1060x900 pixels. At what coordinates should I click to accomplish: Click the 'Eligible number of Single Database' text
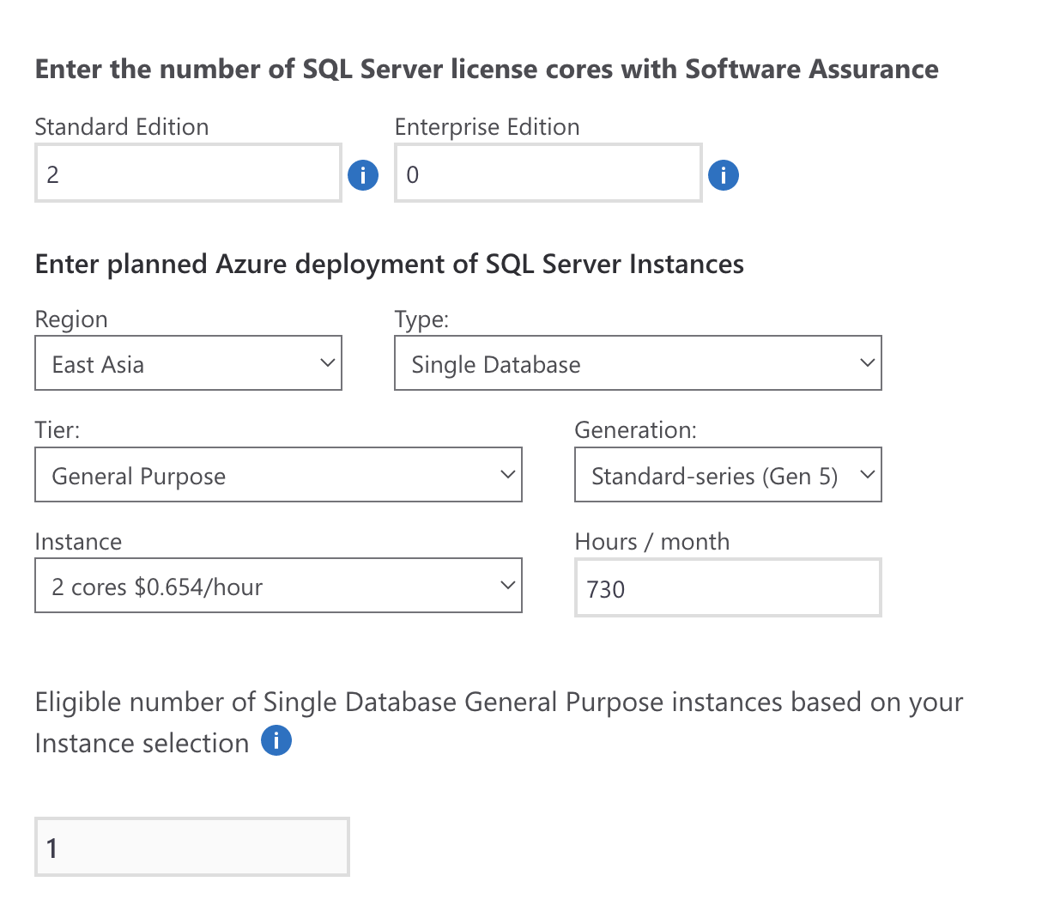(499, 722)
